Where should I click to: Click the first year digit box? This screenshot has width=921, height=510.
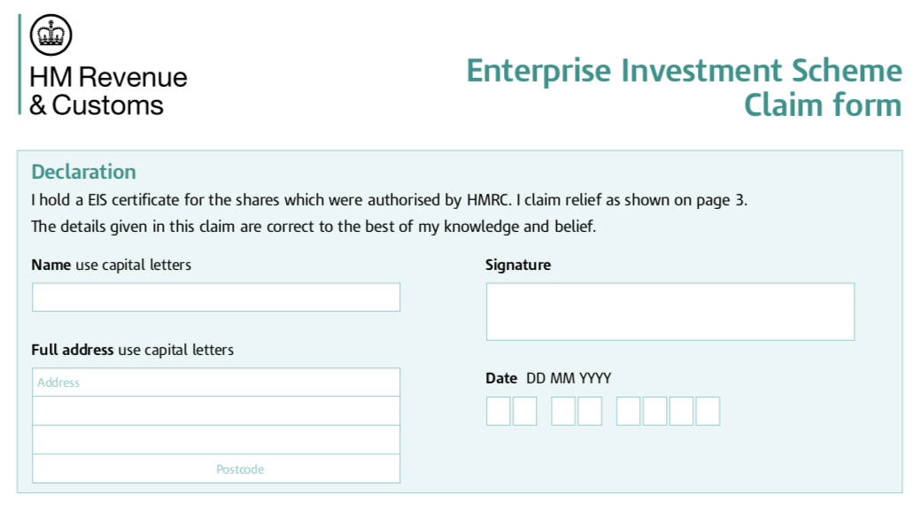[x=629, y=412]
